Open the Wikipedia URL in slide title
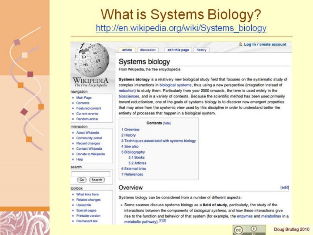Viewport: 313px width, 235px height. click(x=181, y=29)
